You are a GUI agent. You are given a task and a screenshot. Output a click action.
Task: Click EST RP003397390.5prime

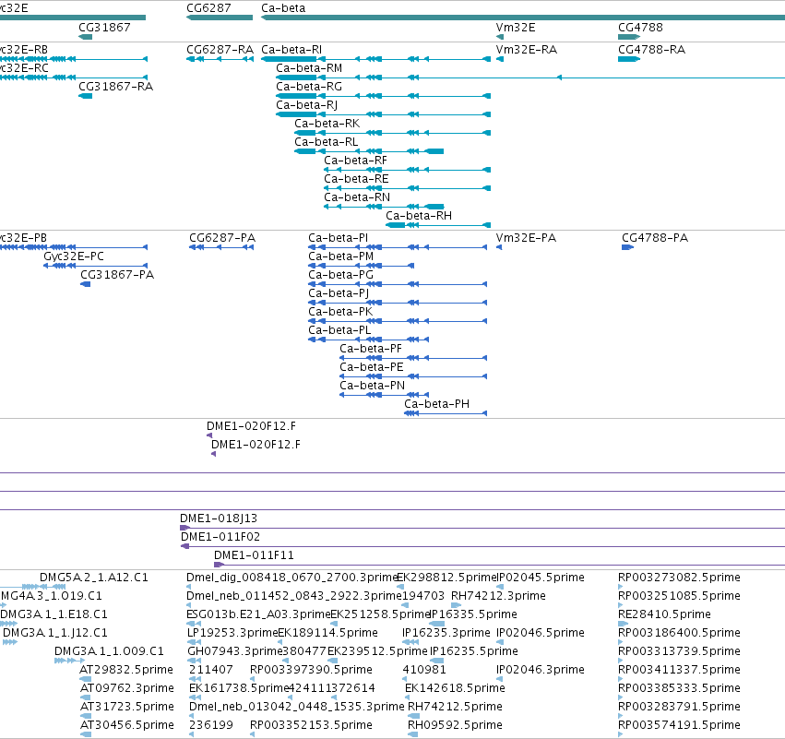pos(311,670)
